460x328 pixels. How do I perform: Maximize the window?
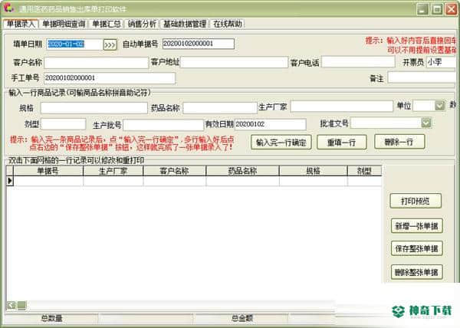tap(437, 9)
